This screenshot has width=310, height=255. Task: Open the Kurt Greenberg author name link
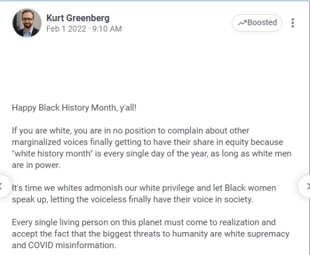[78, 18]
